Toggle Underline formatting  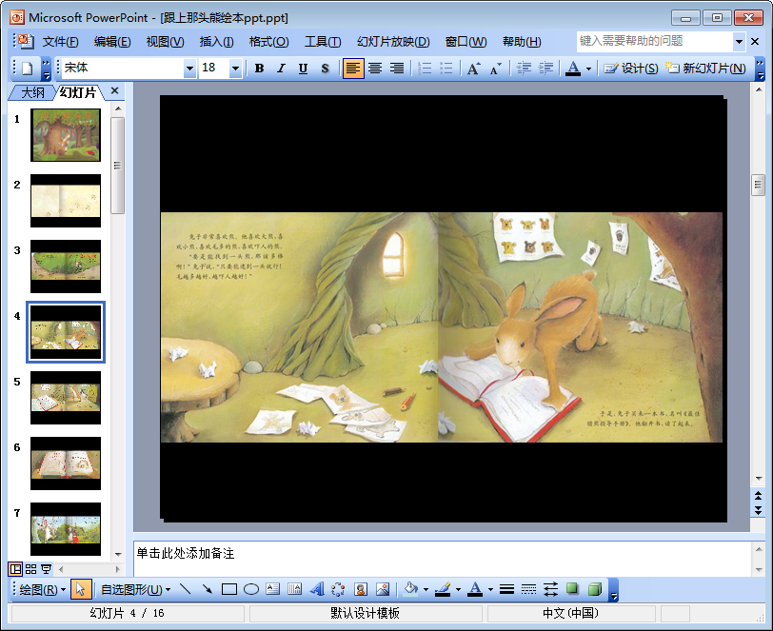pyautogui.click(x=303, y=69)
